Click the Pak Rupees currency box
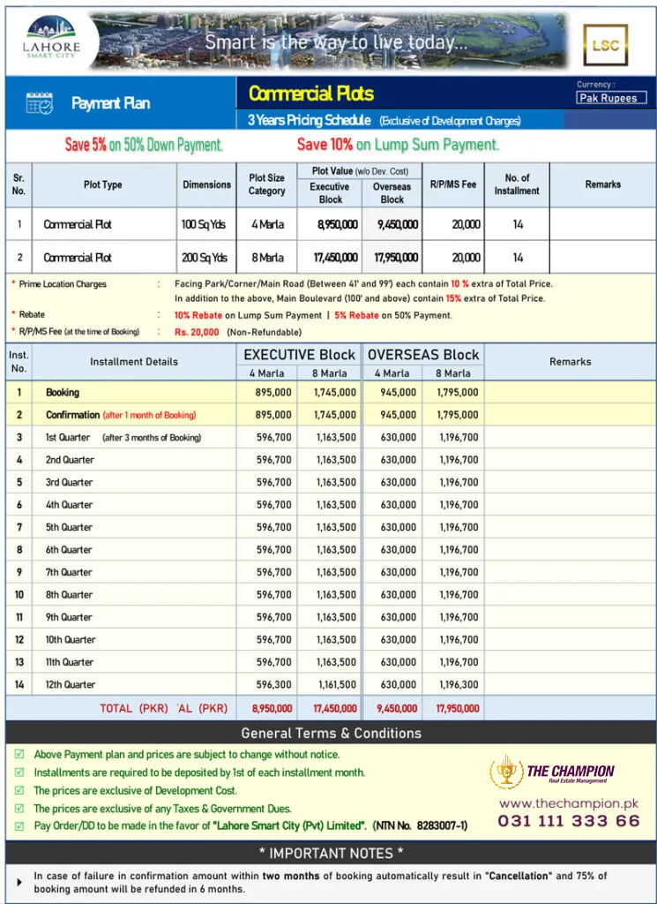This screenshot has width=657, height=904. point(611,98)
